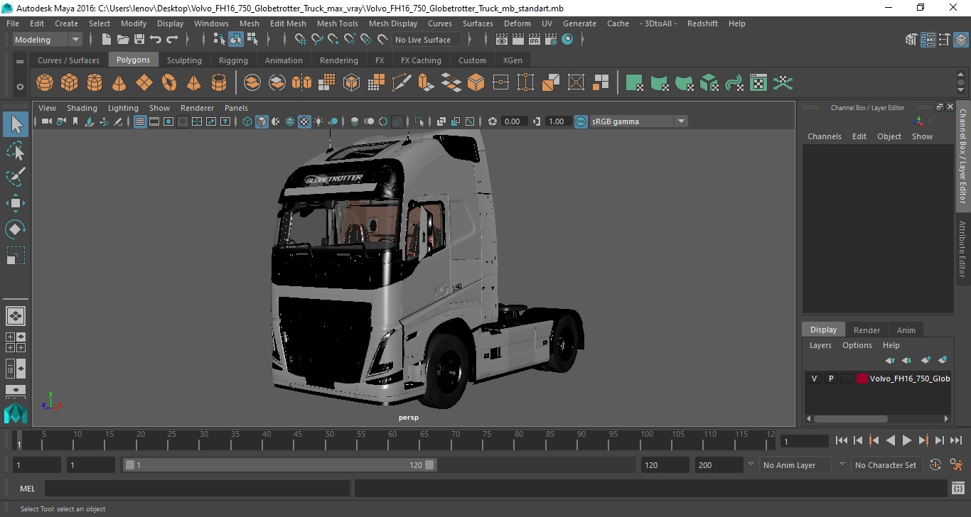
Task: Toggle sRGB gamma view transform button
Action: (581, 121)
